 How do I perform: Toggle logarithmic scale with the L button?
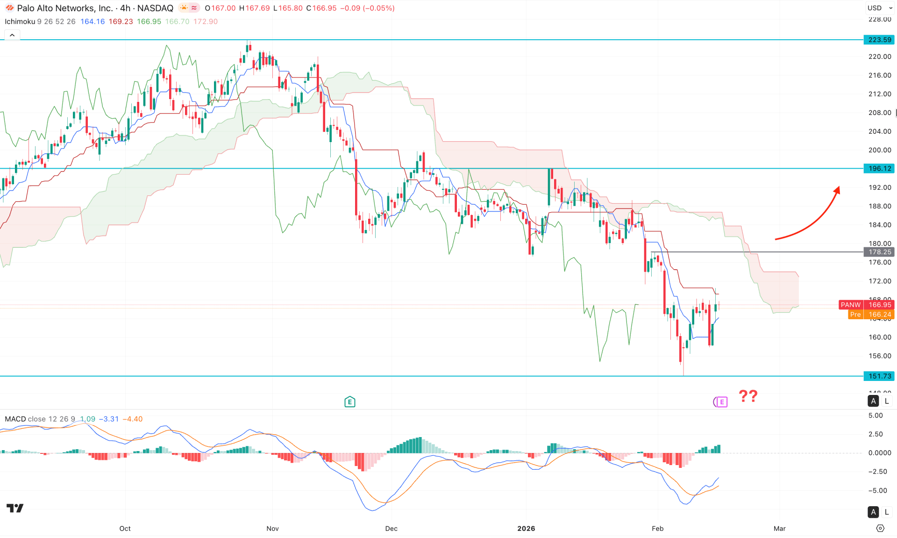pos(886,401)
